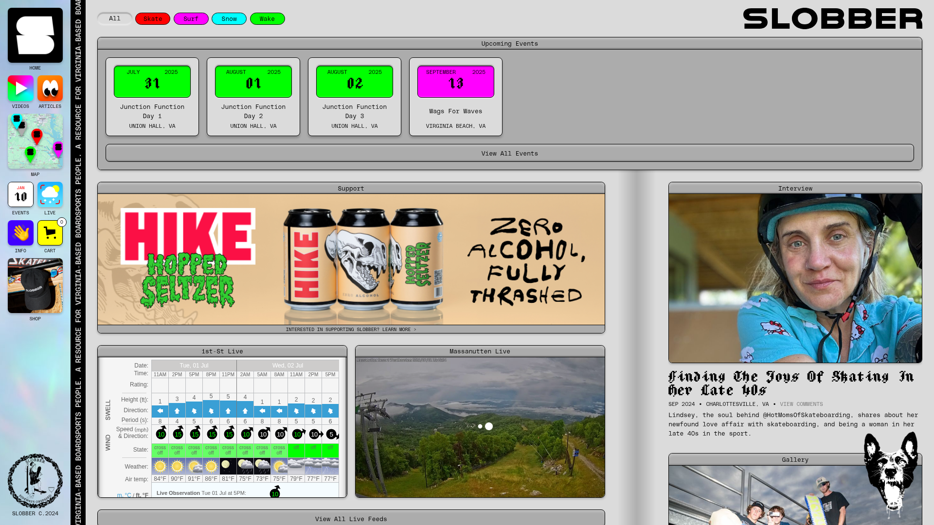Click the Live Observation wind reading icon
Screen dimensions: 934x525
tap(275, 492)
